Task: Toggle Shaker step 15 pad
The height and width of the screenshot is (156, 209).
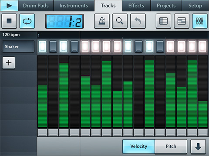Action: pyautogui.click(x=192, y=46)
